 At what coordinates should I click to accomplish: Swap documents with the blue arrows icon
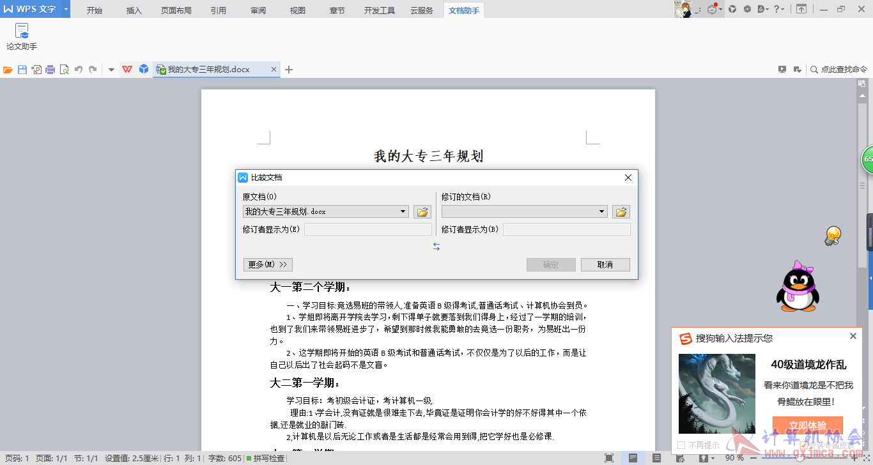coord(436,246)
